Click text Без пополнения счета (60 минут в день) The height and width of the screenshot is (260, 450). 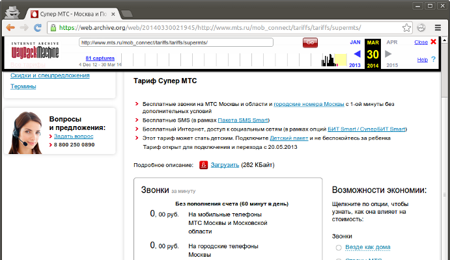pos(232,204)
